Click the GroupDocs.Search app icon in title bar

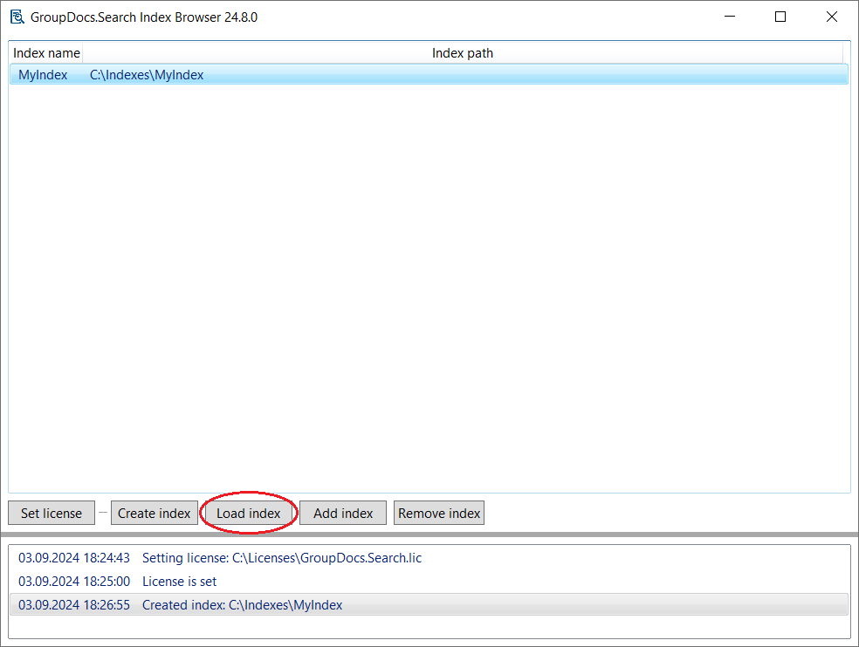pos(17,17)
